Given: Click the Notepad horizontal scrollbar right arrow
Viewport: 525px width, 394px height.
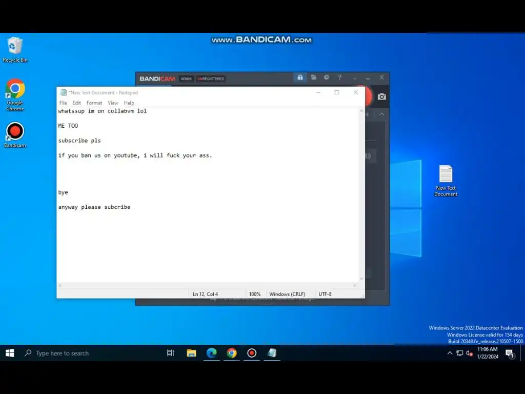Looking at the screenshot, I should click(354, 285).
